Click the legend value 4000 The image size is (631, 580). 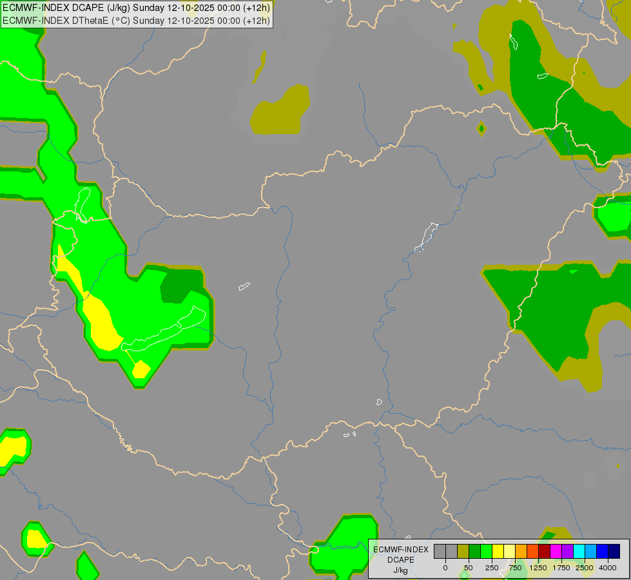tap(608, 568)
